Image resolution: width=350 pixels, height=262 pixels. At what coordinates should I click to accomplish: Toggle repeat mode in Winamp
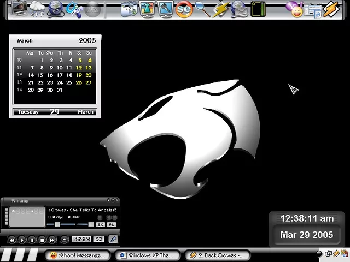(x=98, y=239)
